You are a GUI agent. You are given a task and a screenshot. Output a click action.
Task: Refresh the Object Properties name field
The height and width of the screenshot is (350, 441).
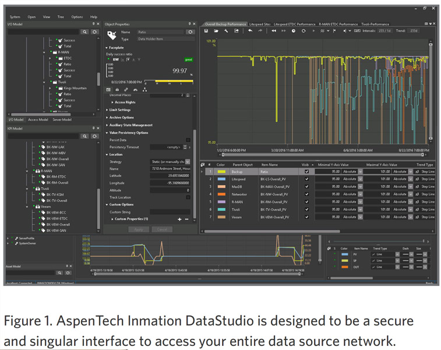[190, 32]
